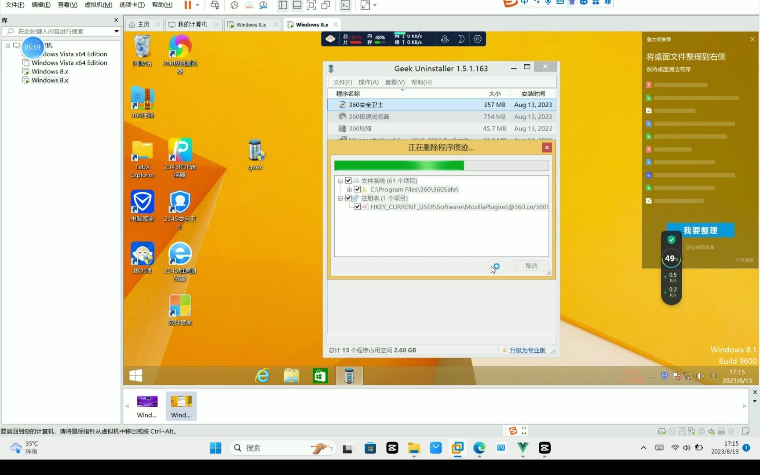The width and height of the screenshot is (760, 475).
Task: Open VMware 选项卡(T) menu
Action: (132, 5)
